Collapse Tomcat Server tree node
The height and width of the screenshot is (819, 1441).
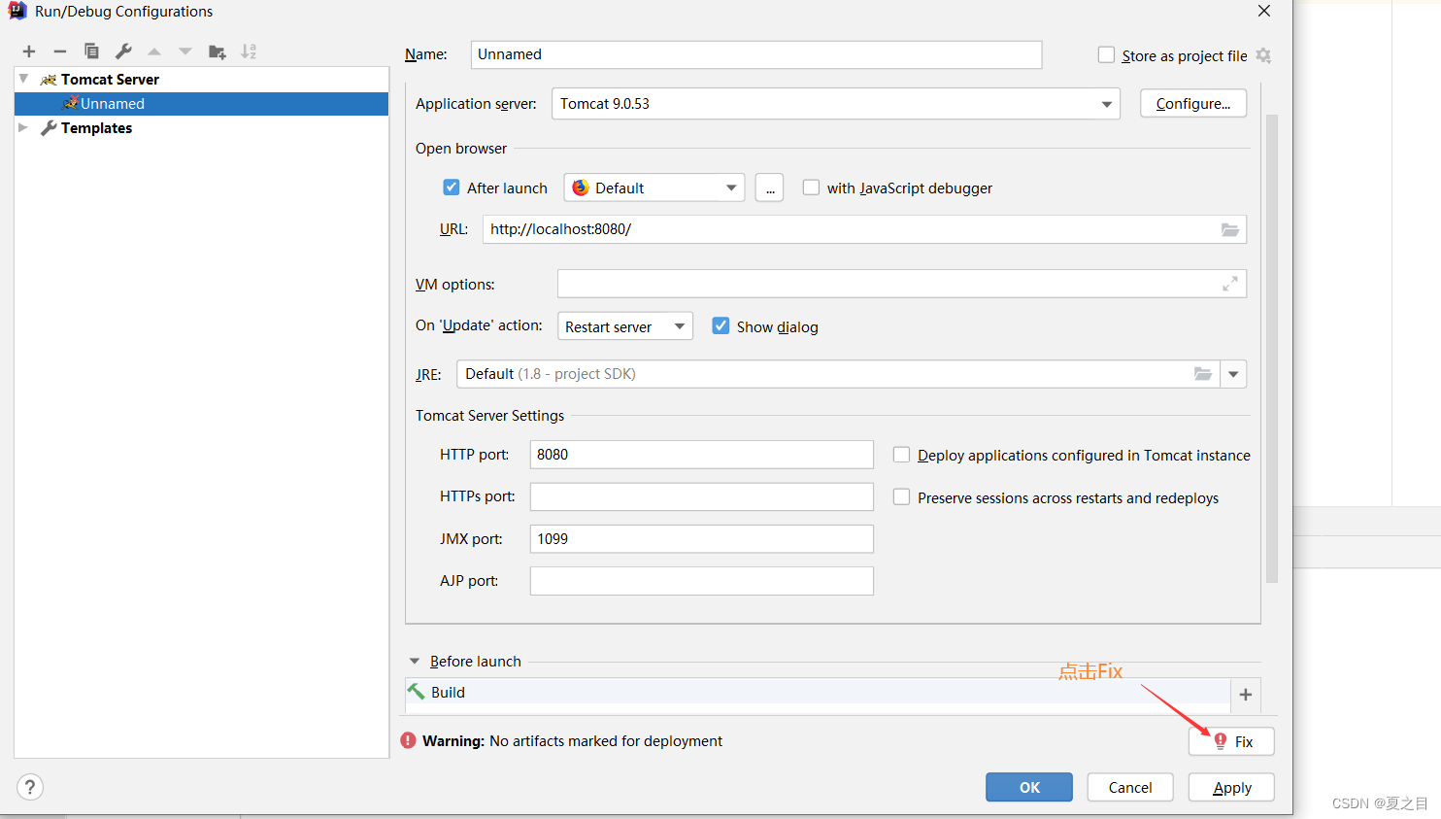(x=23, y=79)
